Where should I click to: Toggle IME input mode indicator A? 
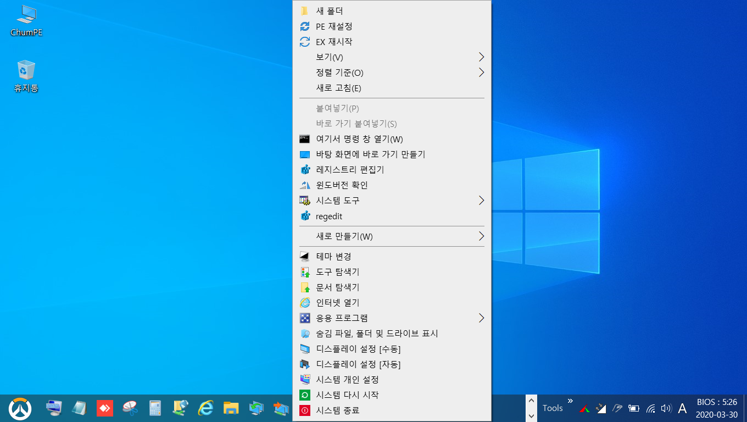point(683,408)
